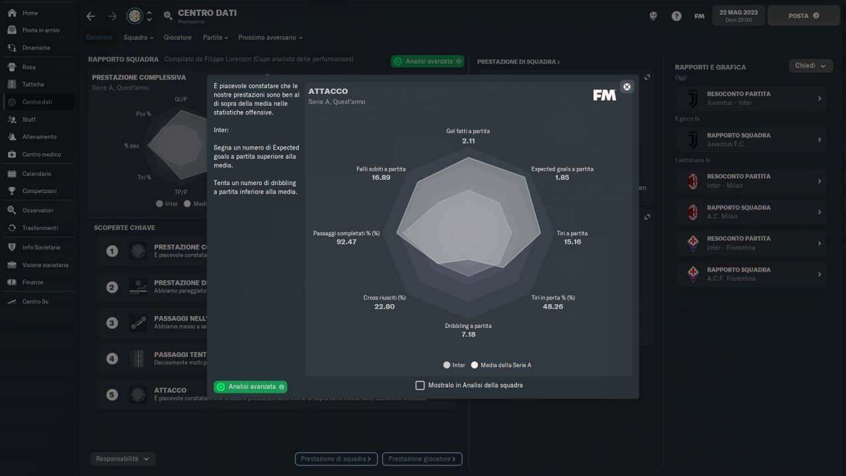Click the Expected goals a partita 1.85 value
This screenshot has height=476, width=846.
pos(562,178)
